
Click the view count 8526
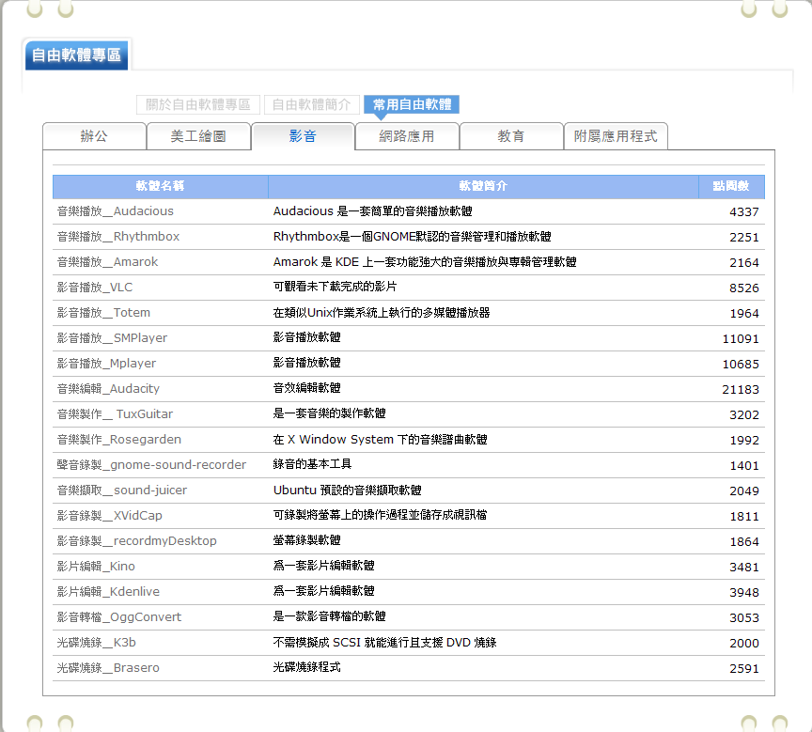[x=744, y=288]
